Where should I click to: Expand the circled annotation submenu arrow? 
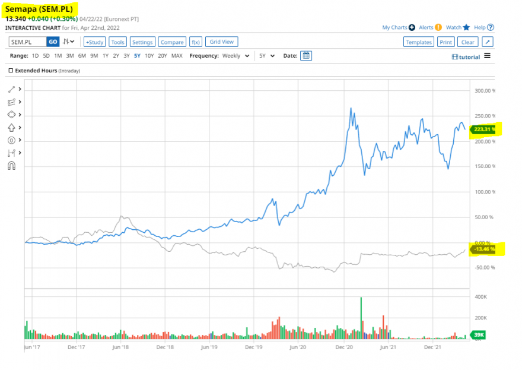[x=20, y=140]
